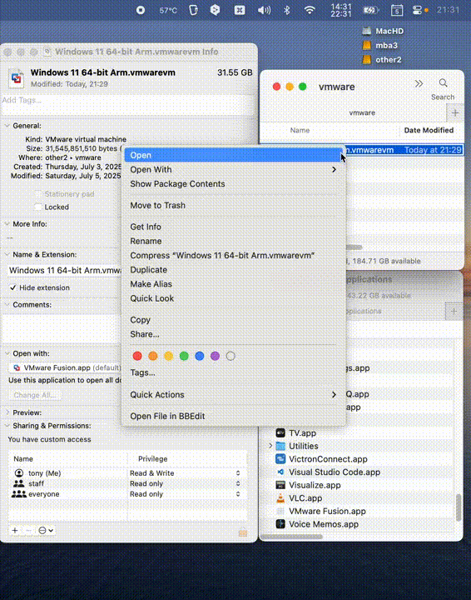471x600 pixels.
Task: Choose Show Package Contents
Action: (x=233, y=183)
